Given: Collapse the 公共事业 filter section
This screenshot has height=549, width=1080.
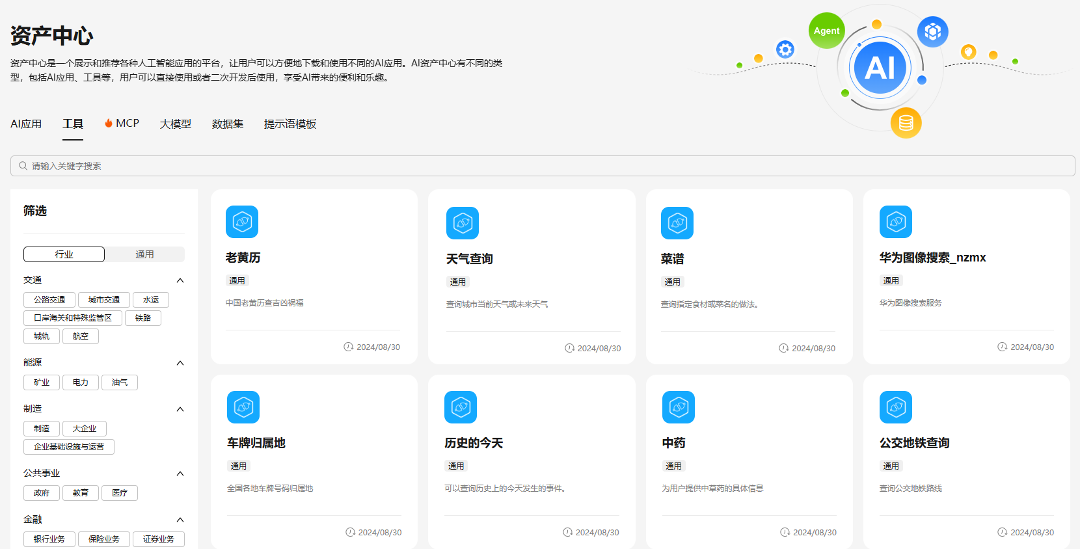Looking at the screenshot, I should click(180, 474).
